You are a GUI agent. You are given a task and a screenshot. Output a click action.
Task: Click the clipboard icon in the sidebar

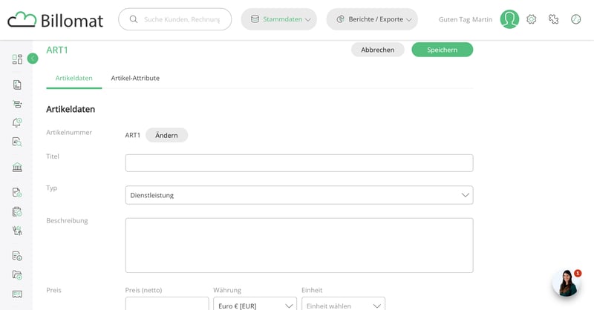click(x=17, y=211)
